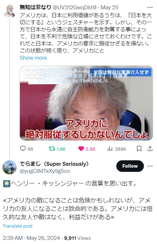This screenshot has height=244, width=157.
Task: Follow でらまじ (Super Seriously)
Action: pyautogui.click(x=130, y=166)
